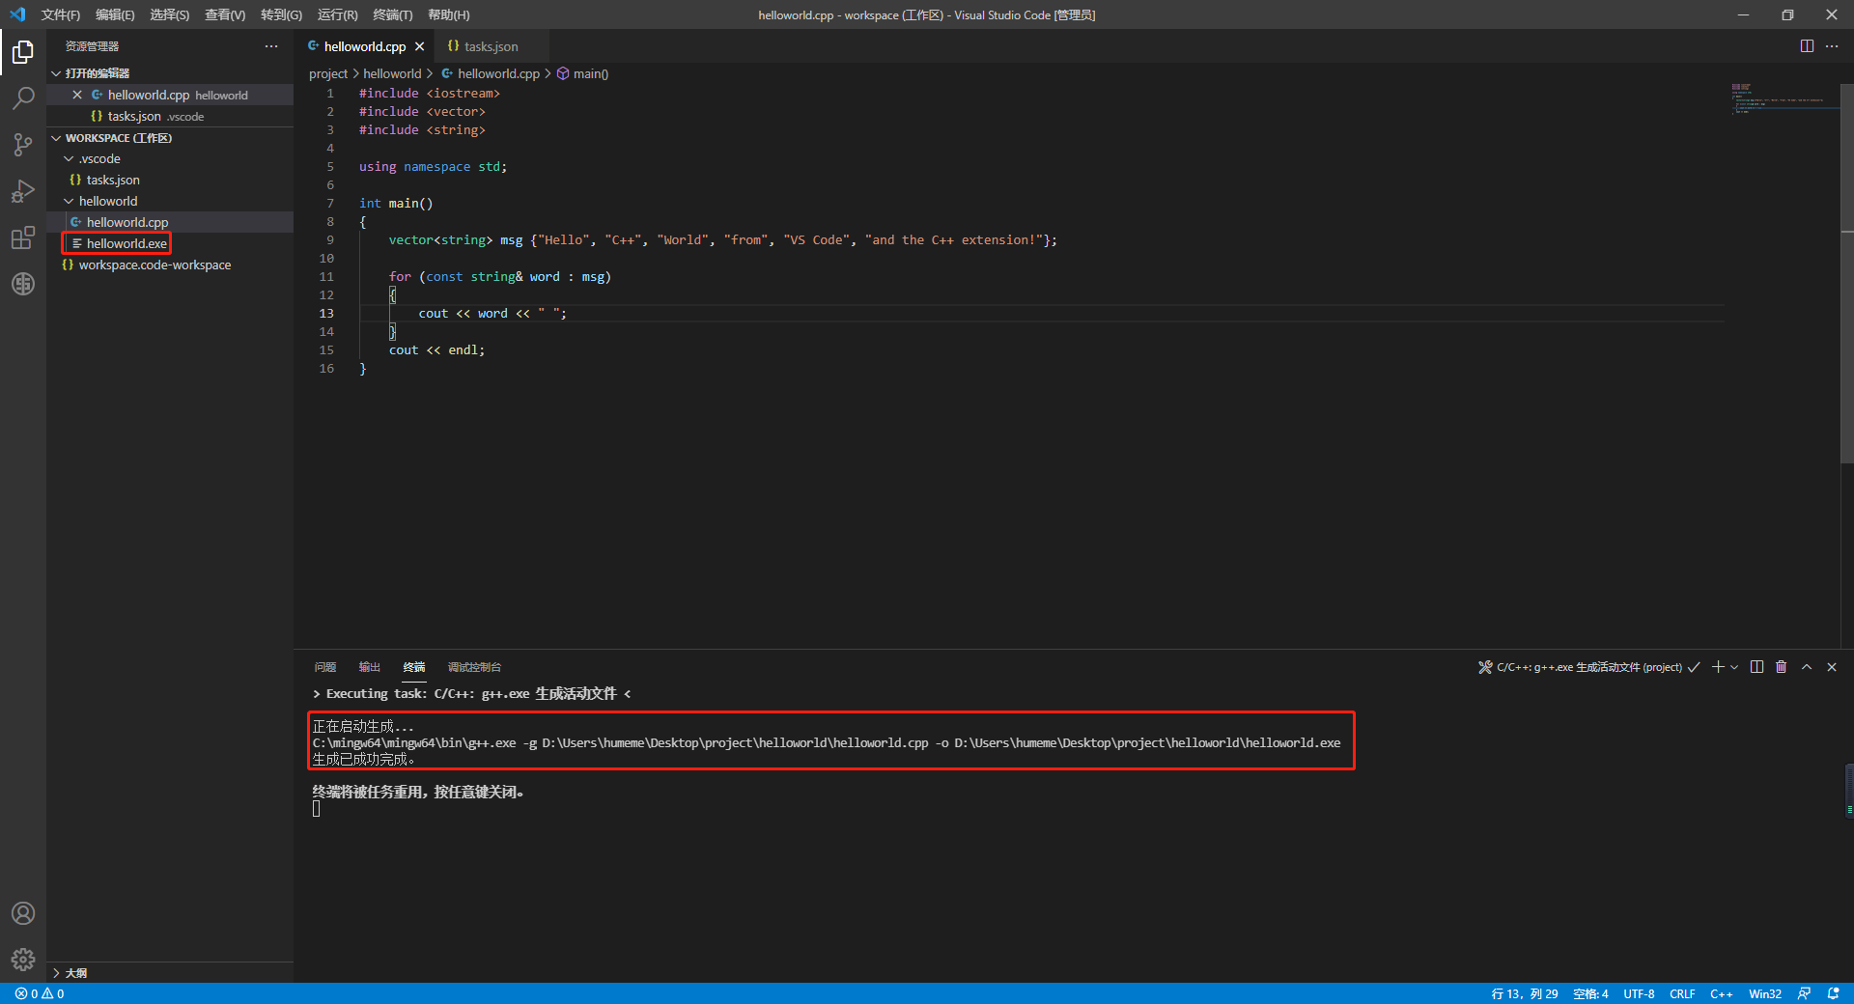Select the 终端 terminal panel tab
The image size is (1854, 1004).
[x=414, y=667]
